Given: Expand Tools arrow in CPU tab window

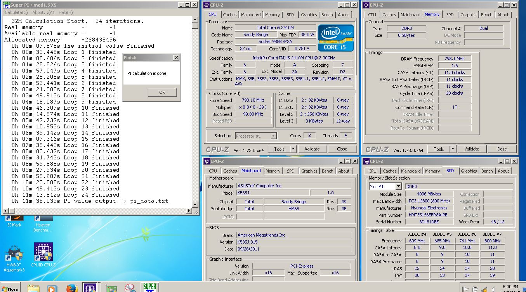Looking at the screenshot, I should click(293, 149).
